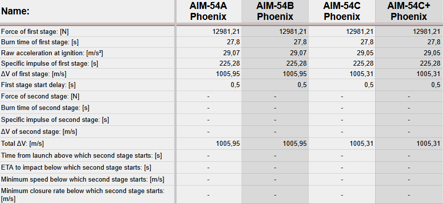Select the AIM-54B Phoenix column header
443x204 pixels.
click(x=275, y=11)
